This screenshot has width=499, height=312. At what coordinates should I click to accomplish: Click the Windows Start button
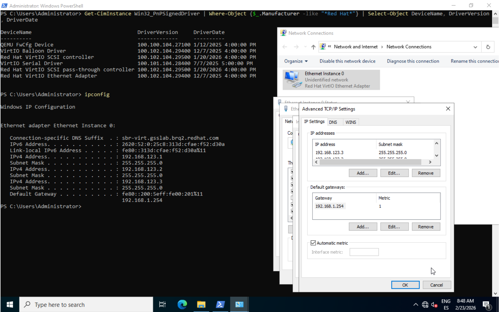point(10,304)
